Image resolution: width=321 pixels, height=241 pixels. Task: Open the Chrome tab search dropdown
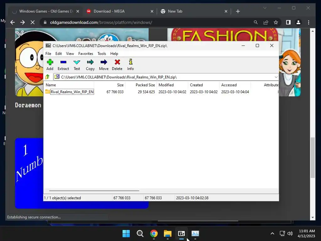(x=265, y=8)
